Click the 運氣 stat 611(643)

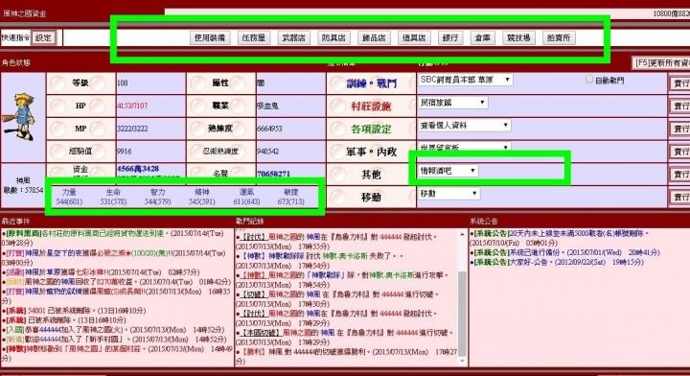coord(246,201)
